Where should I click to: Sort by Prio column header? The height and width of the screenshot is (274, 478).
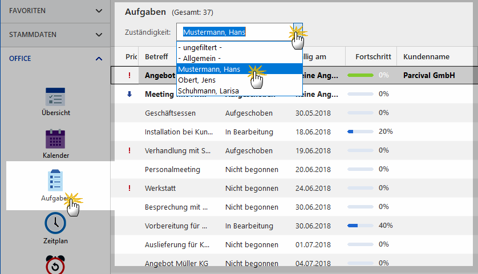(x=131, y=56)
